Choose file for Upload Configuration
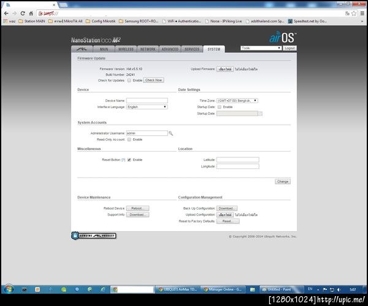Viewport: 368px width, 306px height. [225, 214]
